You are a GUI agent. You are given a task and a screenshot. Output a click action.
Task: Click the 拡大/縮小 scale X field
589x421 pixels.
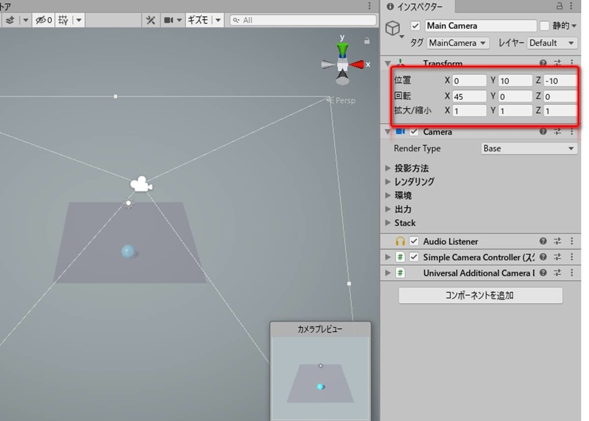click(x=469, y=111)
